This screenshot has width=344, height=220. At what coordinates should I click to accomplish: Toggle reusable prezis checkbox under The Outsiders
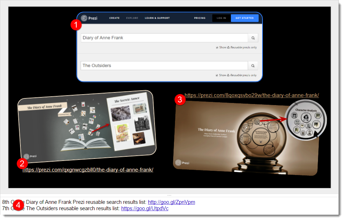217,75
